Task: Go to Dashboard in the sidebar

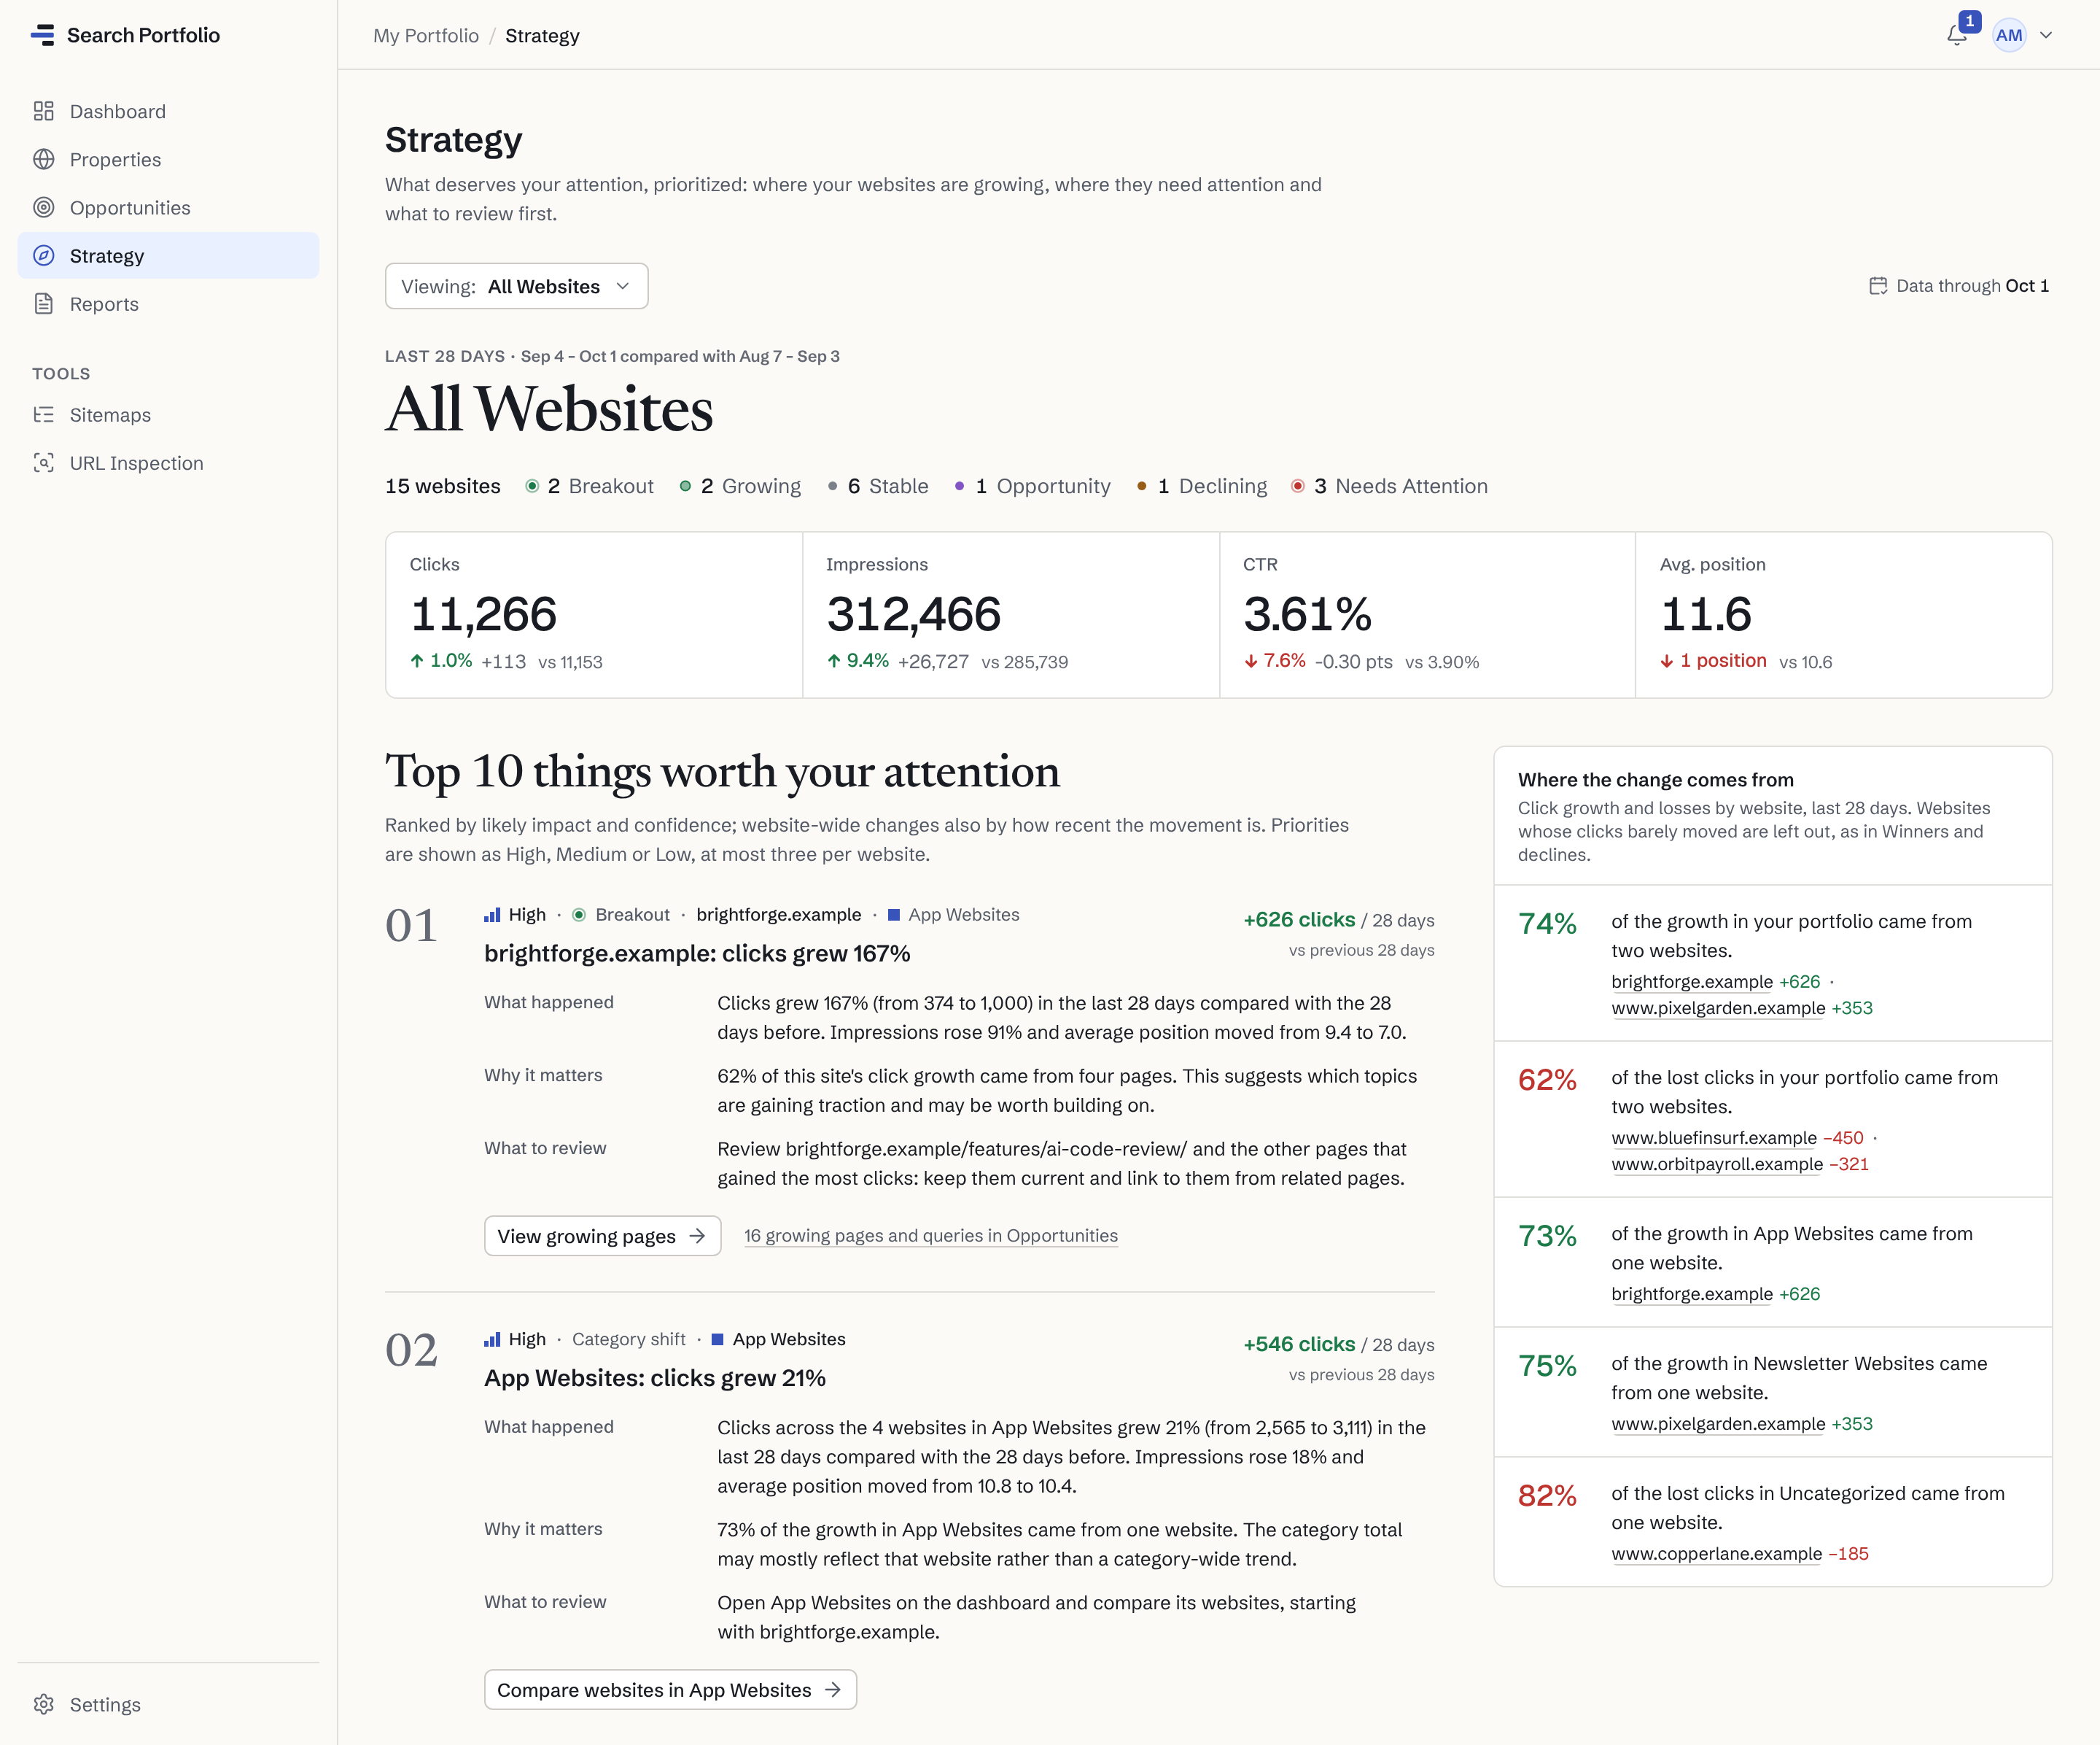Action: click(168, 111)
